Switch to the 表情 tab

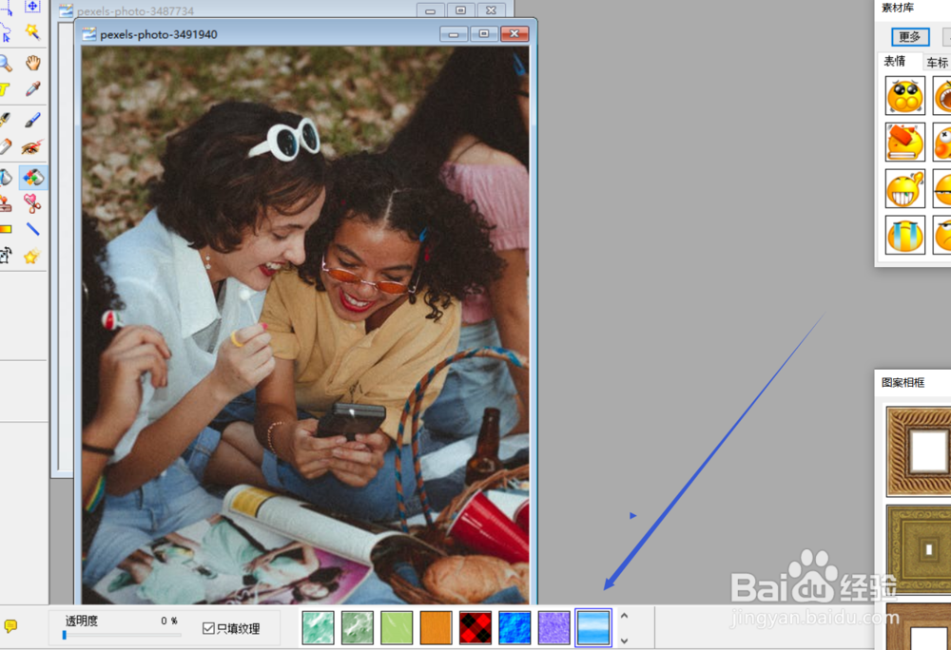point(895,61)
